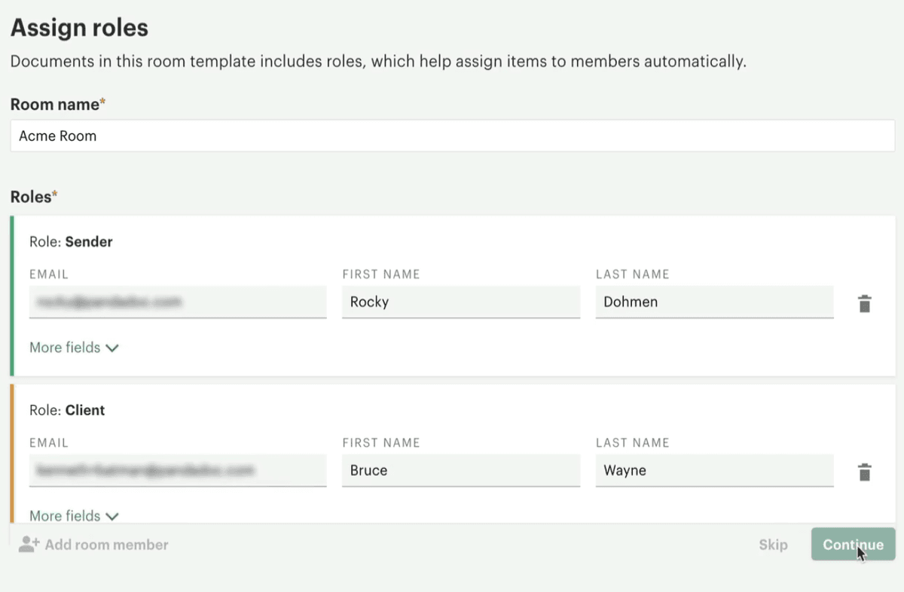The width and height of the screenshot is (904, 592).
Task: Click the Role: Client card header
Action: 67,410
